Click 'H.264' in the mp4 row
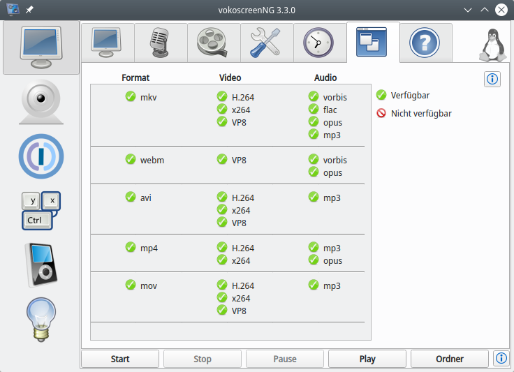This screenshot has width=514, height=372. point(243,248)
